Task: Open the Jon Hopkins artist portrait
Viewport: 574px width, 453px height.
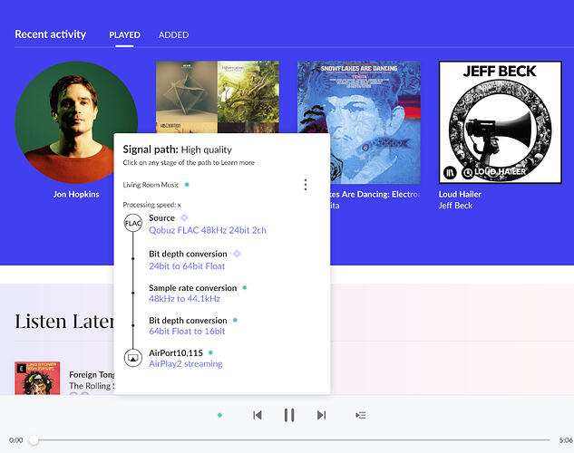Action: click(x=76, y=122)
